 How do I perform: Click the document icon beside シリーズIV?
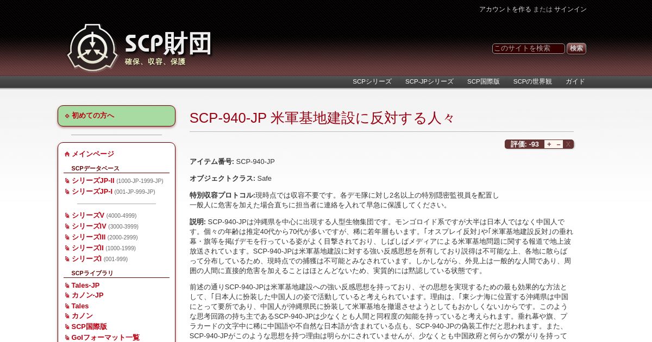[67, 226]
